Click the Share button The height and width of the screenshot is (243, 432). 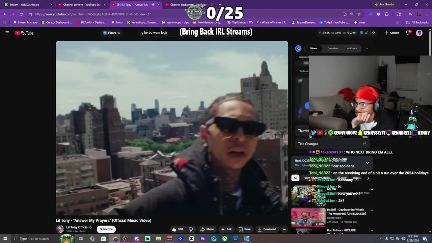207,229
